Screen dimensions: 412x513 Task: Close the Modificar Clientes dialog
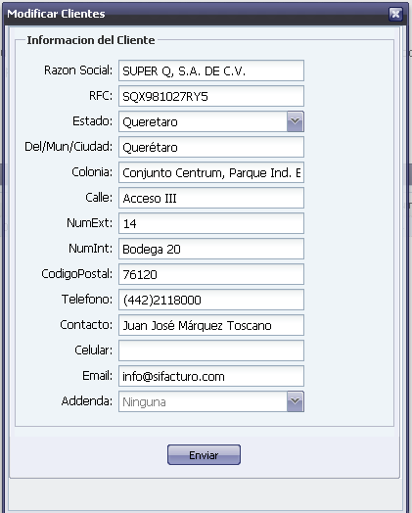(x=395, y=14)
